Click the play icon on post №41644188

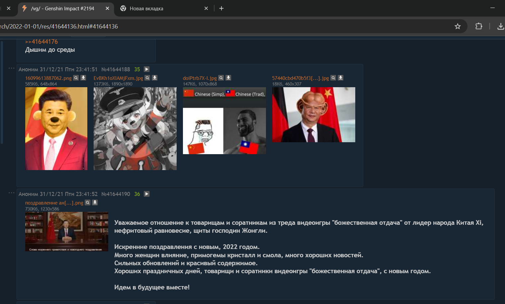pyautogui.click(x=147, y=69)
